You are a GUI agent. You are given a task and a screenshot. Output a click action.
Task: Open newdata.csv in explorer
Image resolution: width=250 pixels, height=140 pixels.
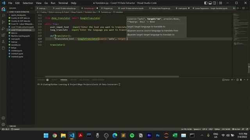click(x=16, y=45)
